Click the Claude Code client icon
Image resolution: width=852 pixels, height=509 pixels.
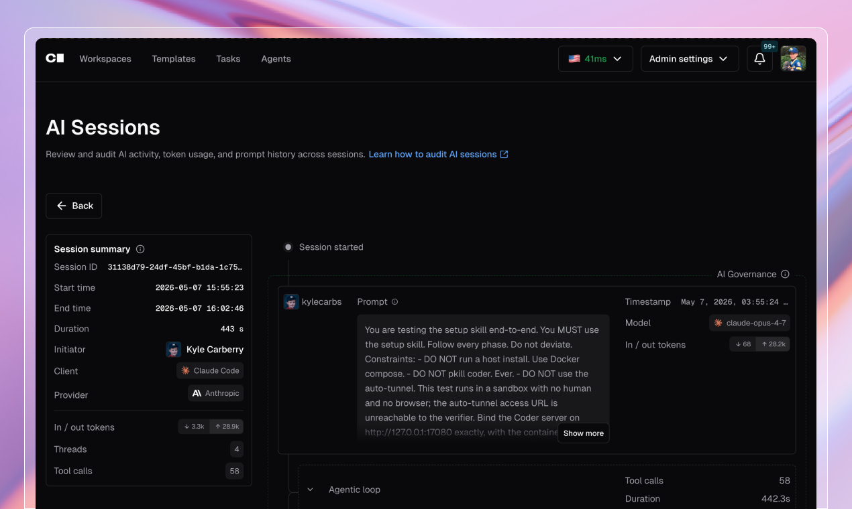tap(186, 370)
